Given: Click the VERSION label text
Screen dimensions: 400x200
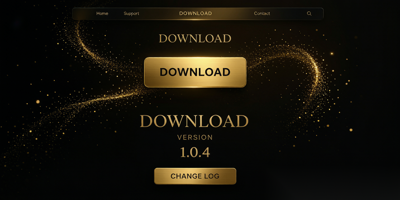Looking at the screenshot, I should click(195, 137).
